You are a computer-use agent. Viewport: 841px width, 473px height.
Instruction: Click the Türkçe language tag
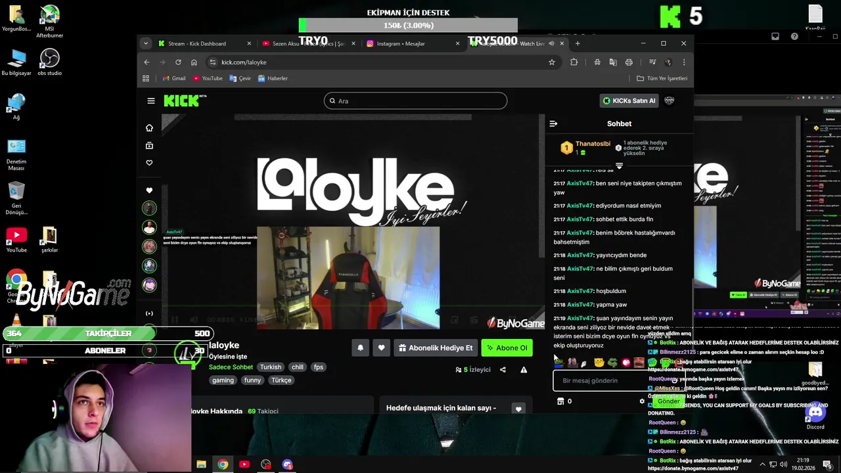tap(281, 380)
